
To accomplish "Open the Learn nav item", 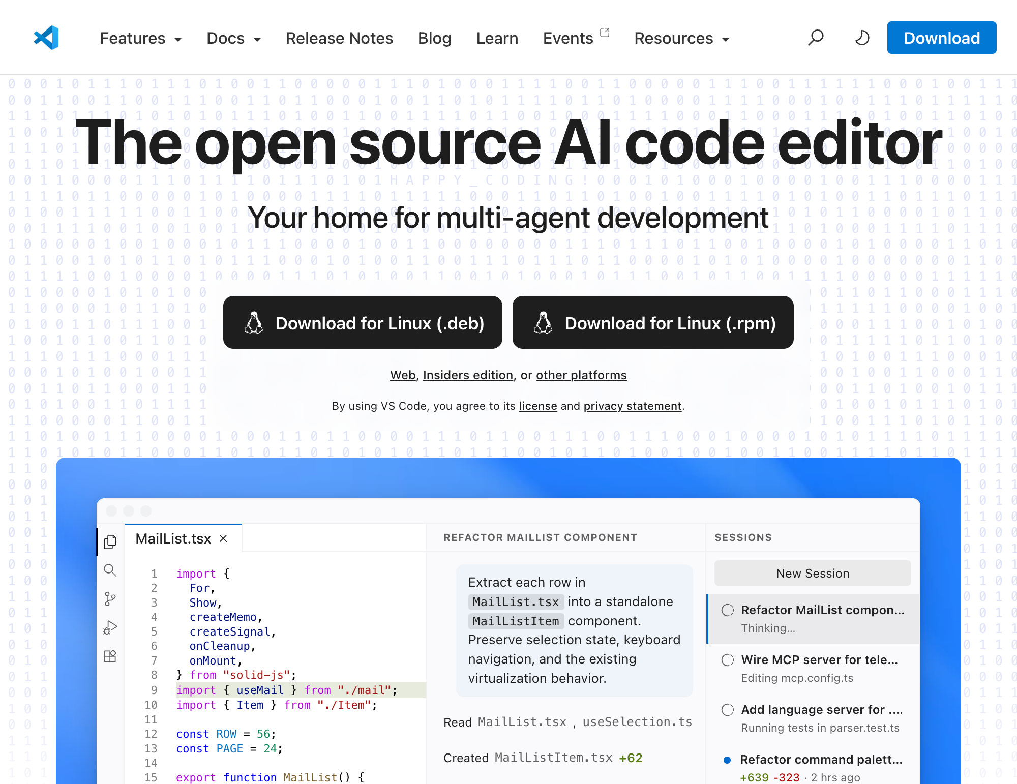I will pyautogui.click(x=497, y=38).
